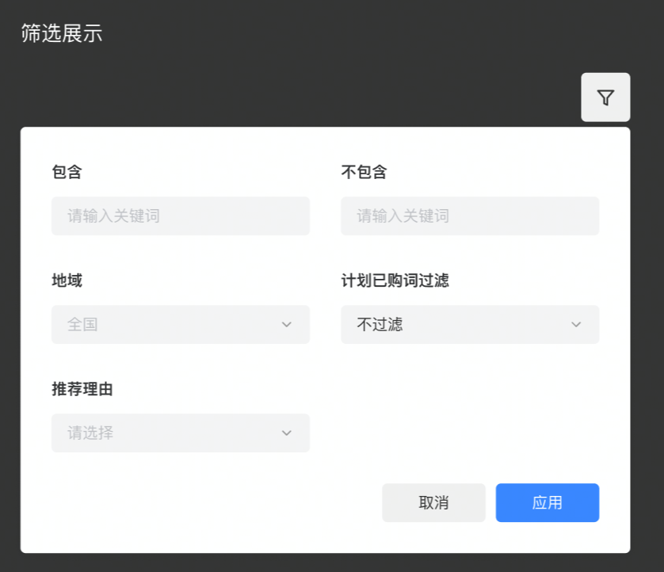Image resolution: width=664 pixels, height=572 pixels.
Task: Click the funnel filter icon button
Action: tap(605, 97)
